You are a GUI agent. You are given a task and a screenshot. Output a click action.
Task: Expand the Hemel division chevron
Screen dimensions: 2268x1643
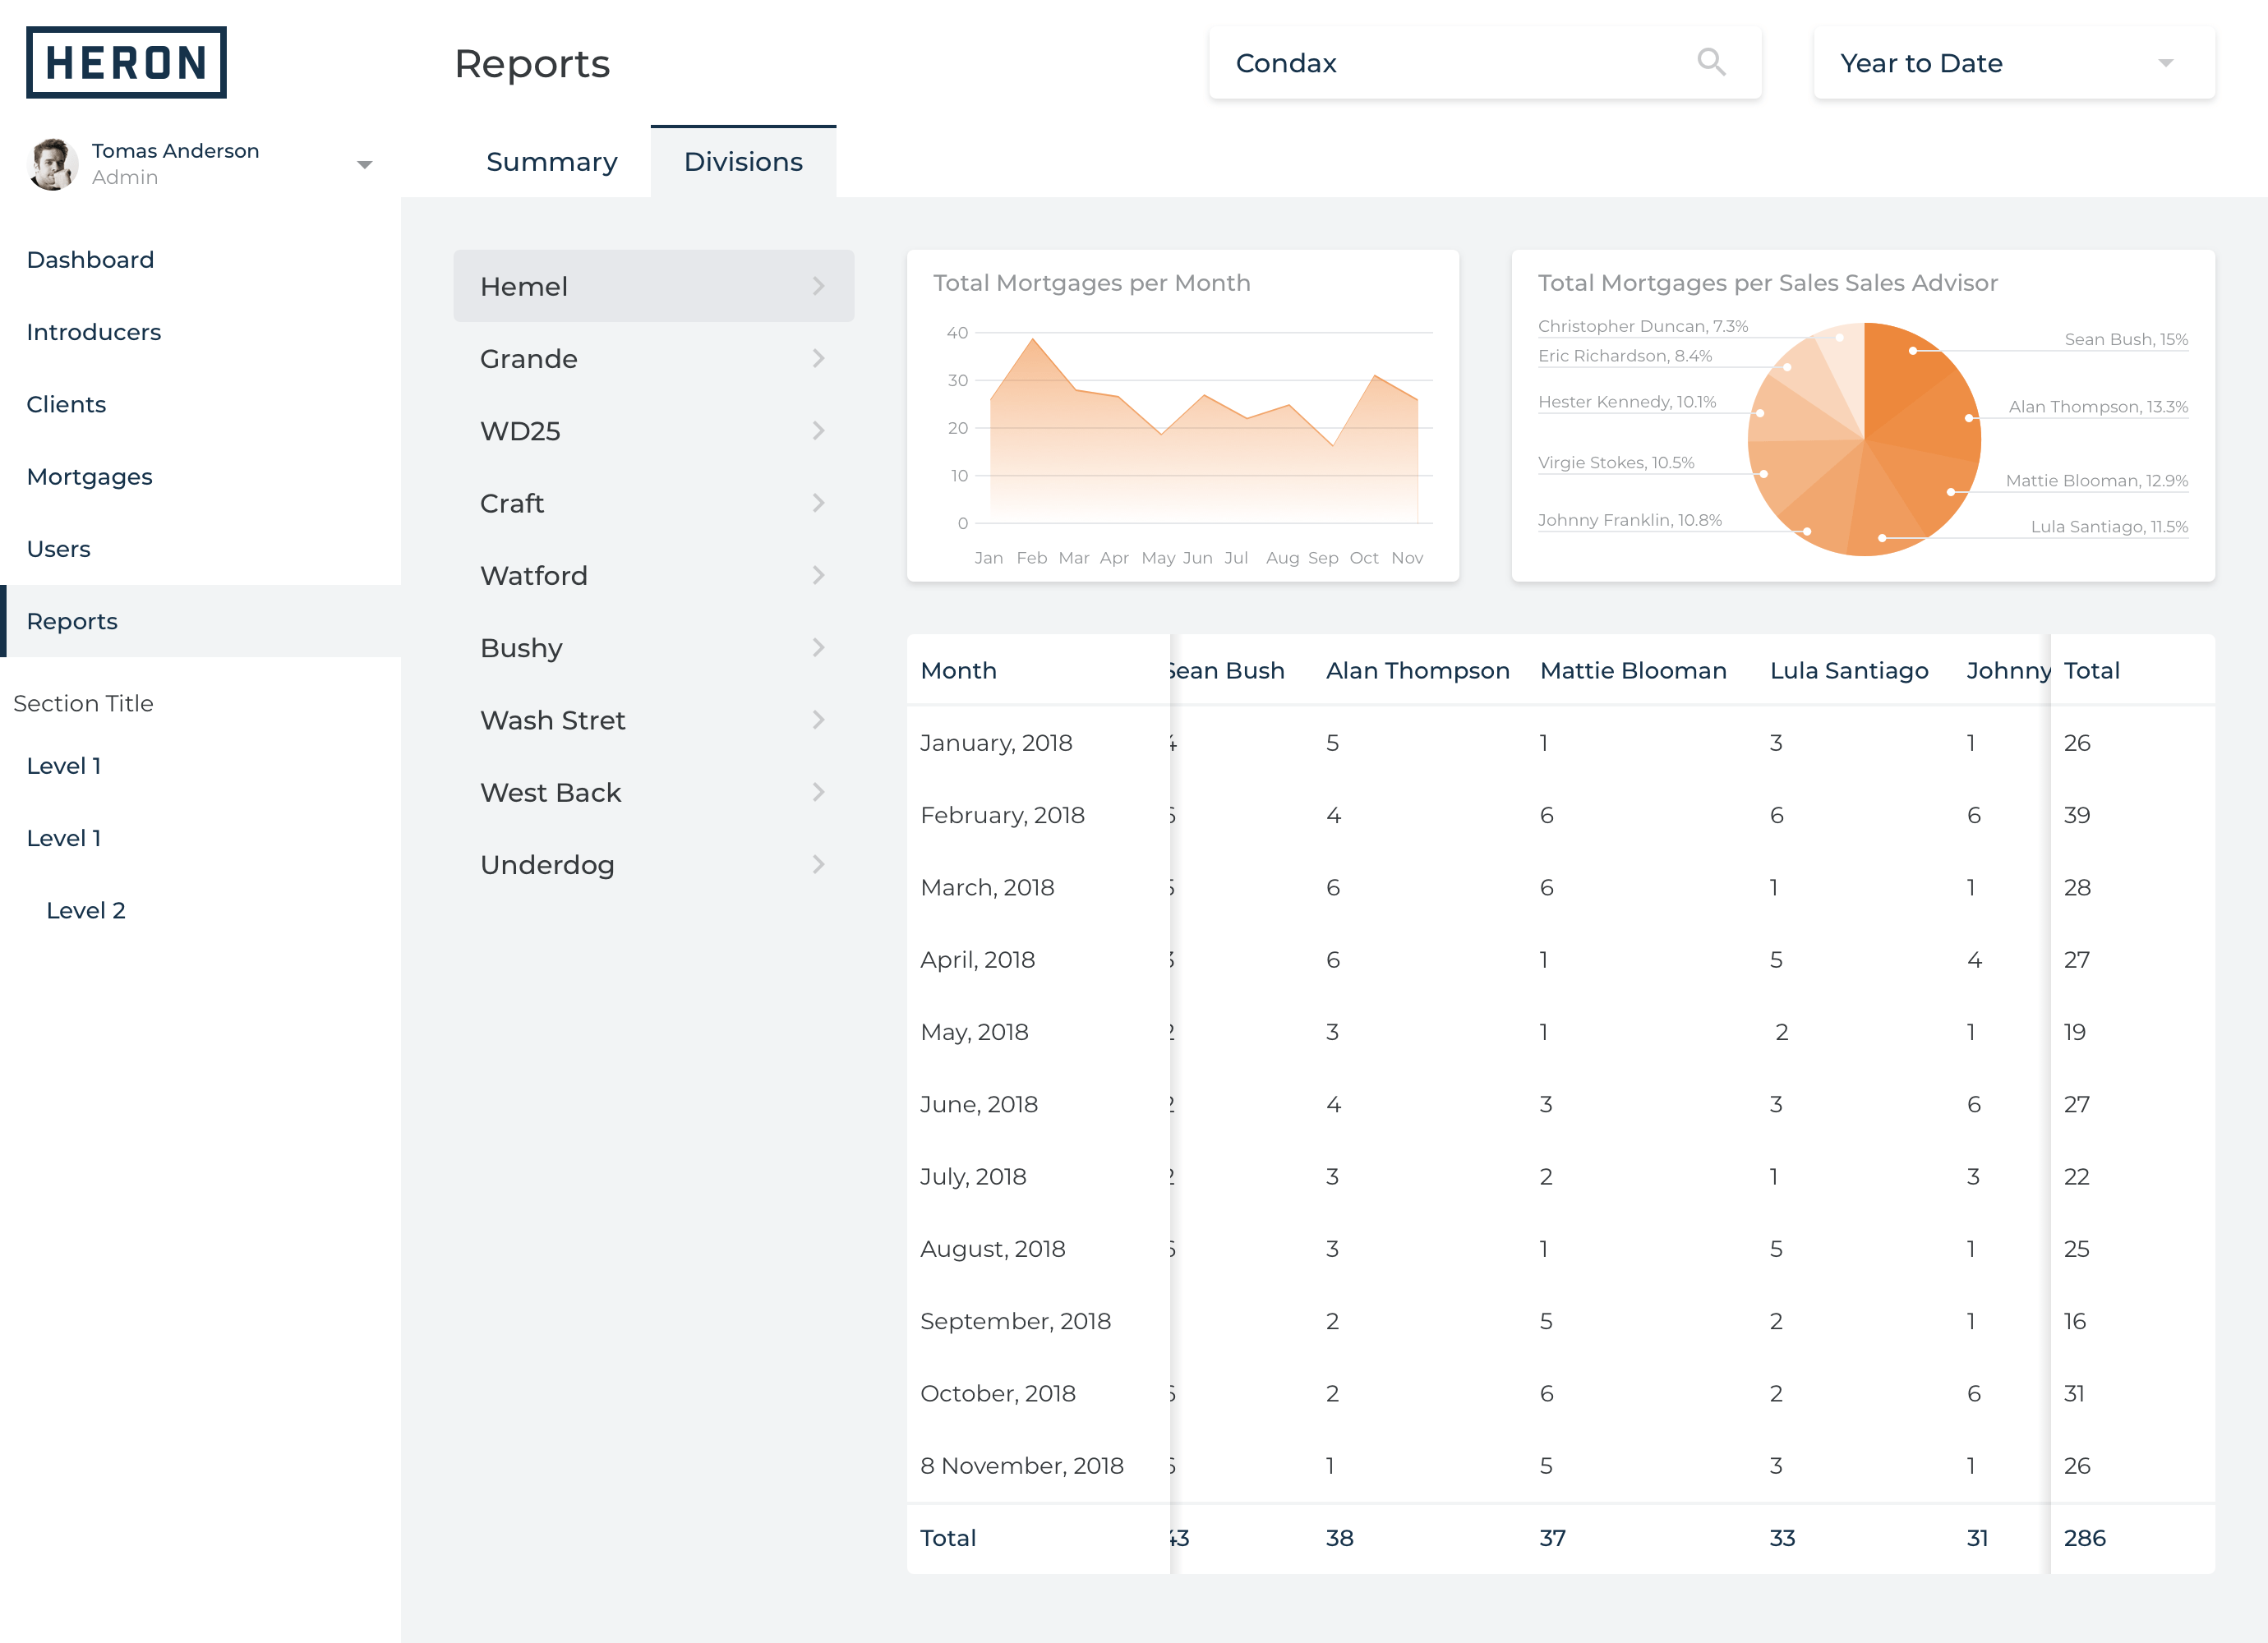[x=818, y=286]
